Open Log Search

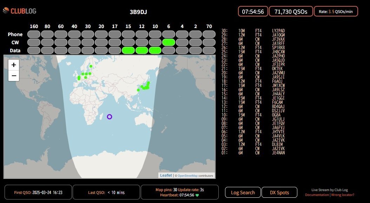coord(243,192)
